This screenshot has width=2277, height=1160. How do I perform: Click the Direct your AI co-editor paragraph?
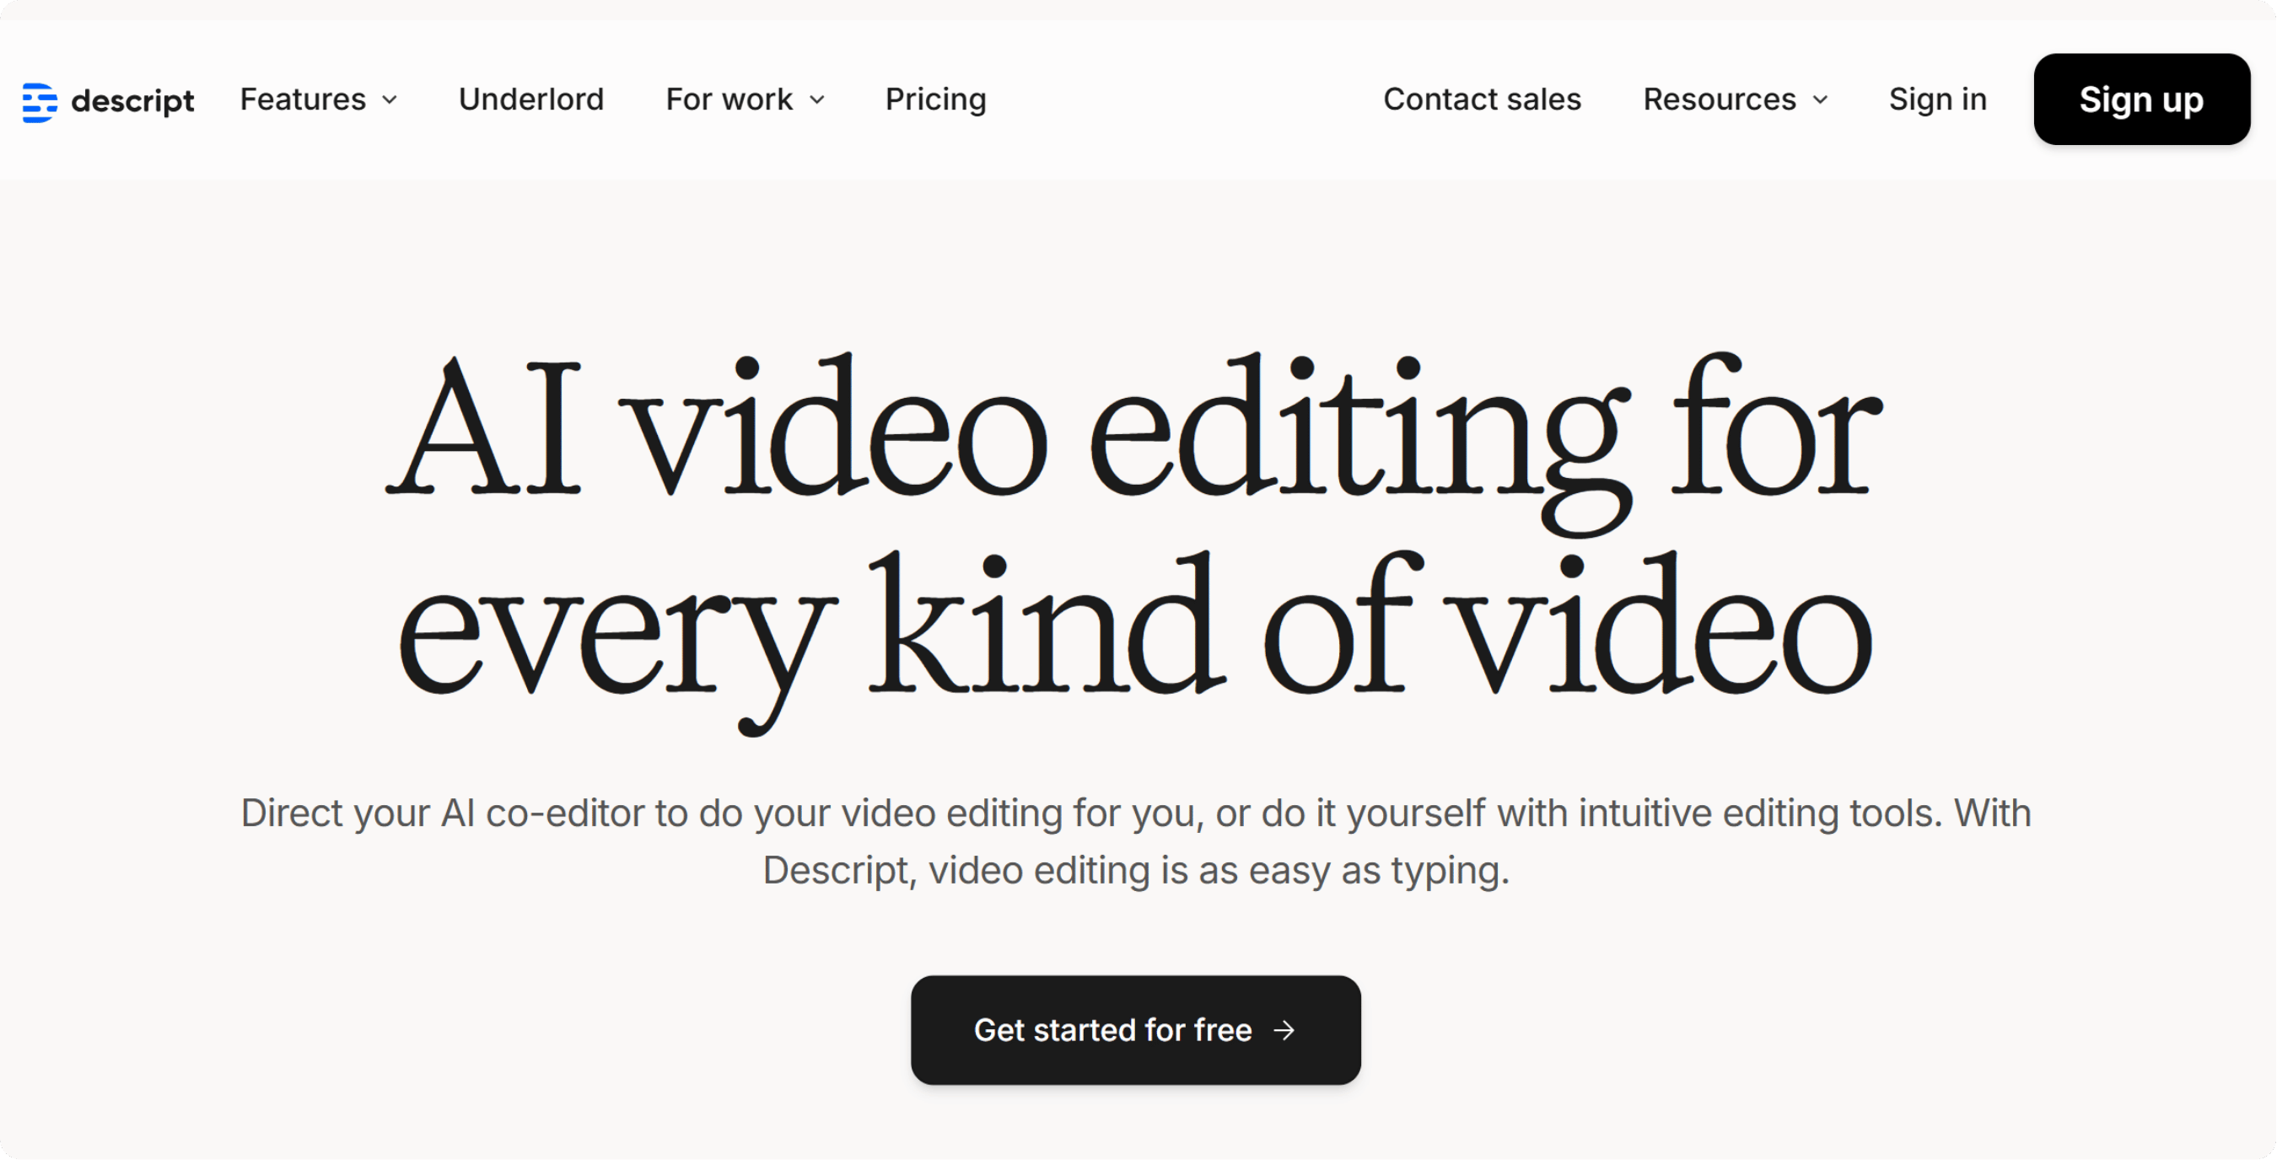coord(1135,813)
